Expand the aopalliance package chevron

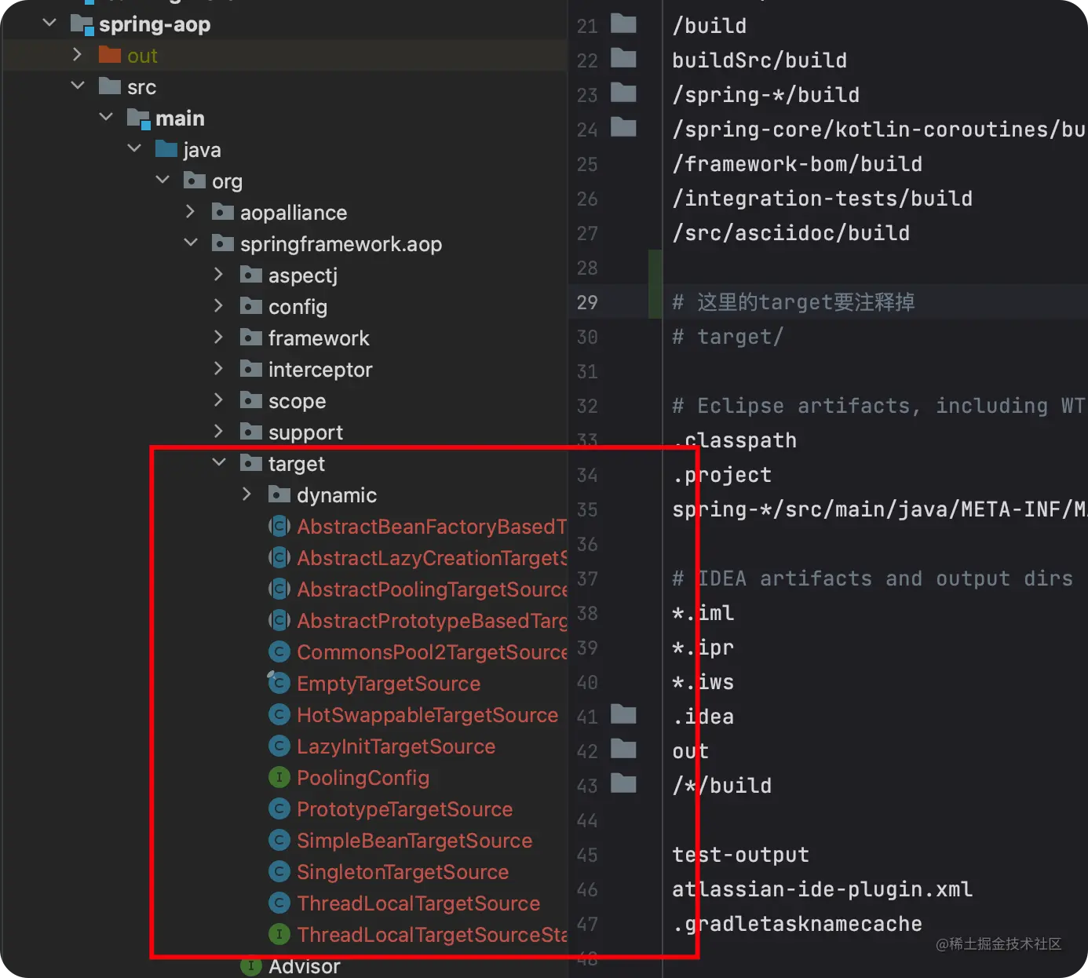click(190, 212)
